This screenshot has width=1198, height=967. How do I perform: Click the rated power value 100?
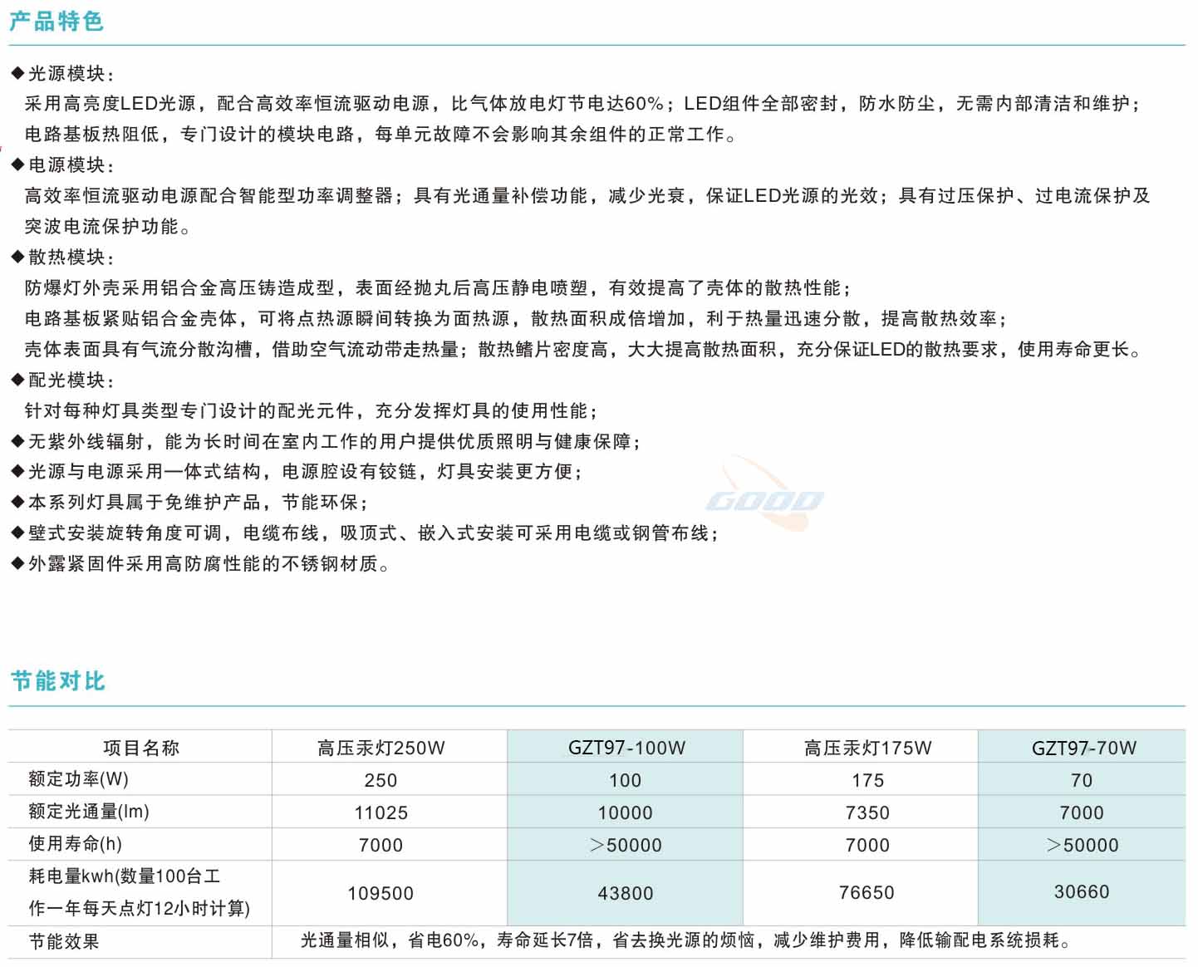coord(626,780)
